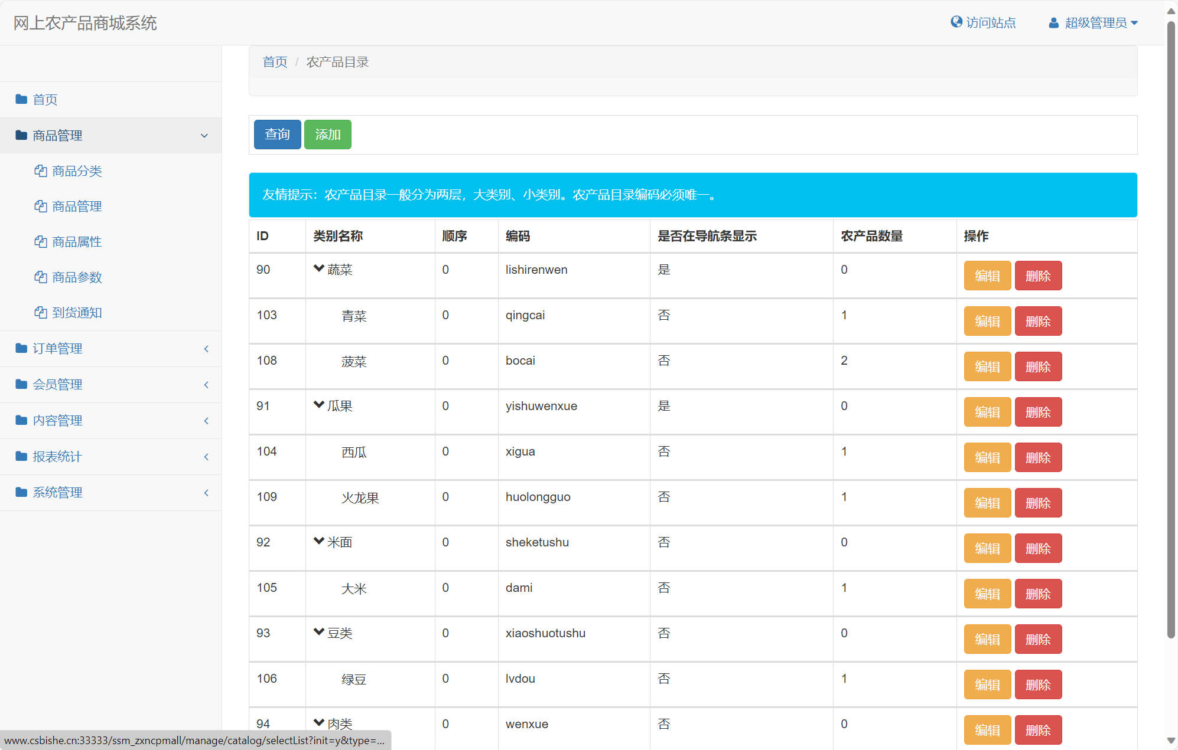Click the icon beside 商品属性 submenu

coord(40,241)
